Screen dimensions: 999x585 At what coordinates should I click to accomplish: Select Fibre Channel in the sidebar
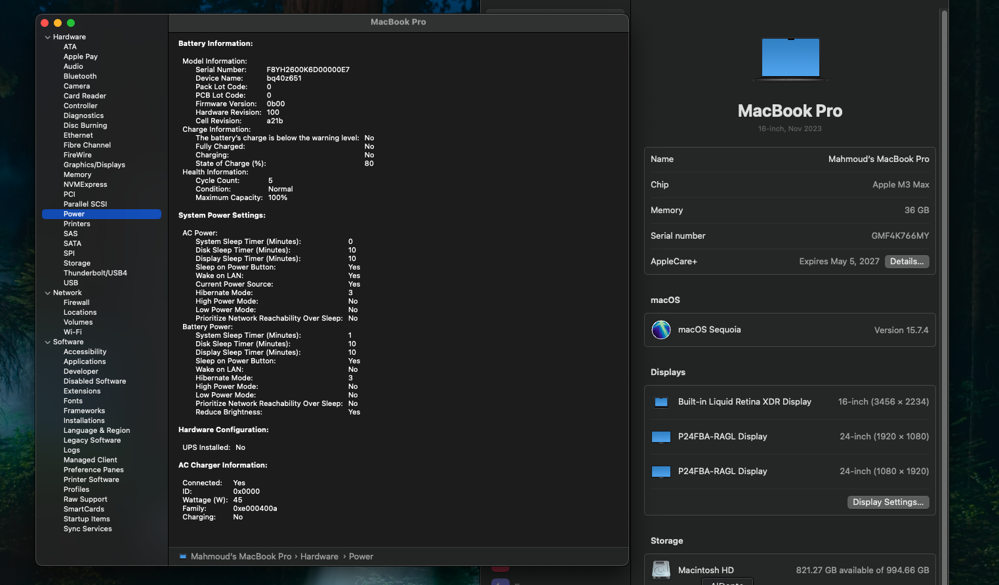pos(87,146)
